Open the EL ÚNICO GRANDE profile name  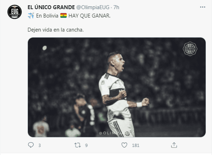click(51, 7)
